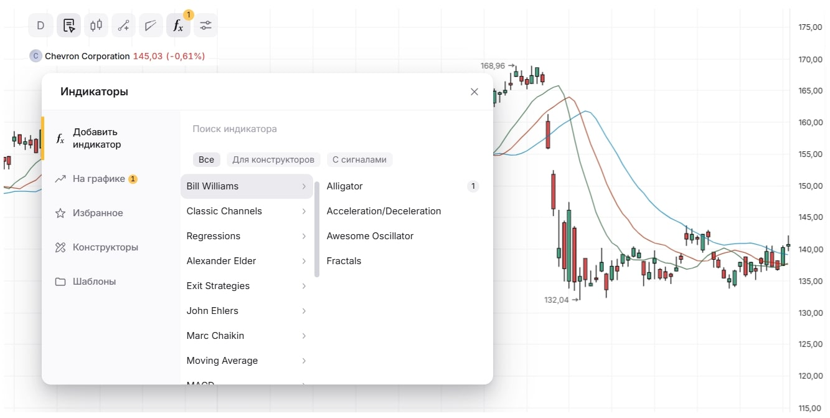Open the fx indicators toolbar button

[x=178, y=26]
